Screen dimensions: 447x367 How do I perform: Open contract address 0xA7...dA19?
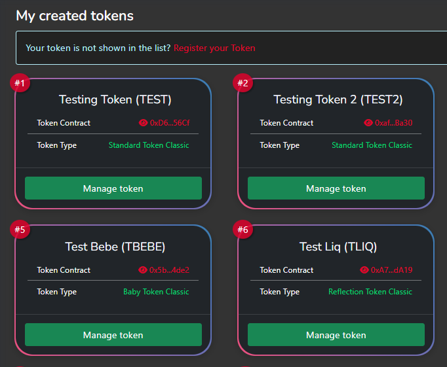click(x=391, y=270)
